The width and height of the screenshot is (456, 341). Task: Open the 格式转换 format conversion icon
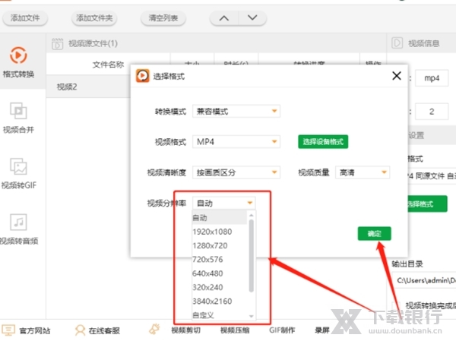point(18,55)
